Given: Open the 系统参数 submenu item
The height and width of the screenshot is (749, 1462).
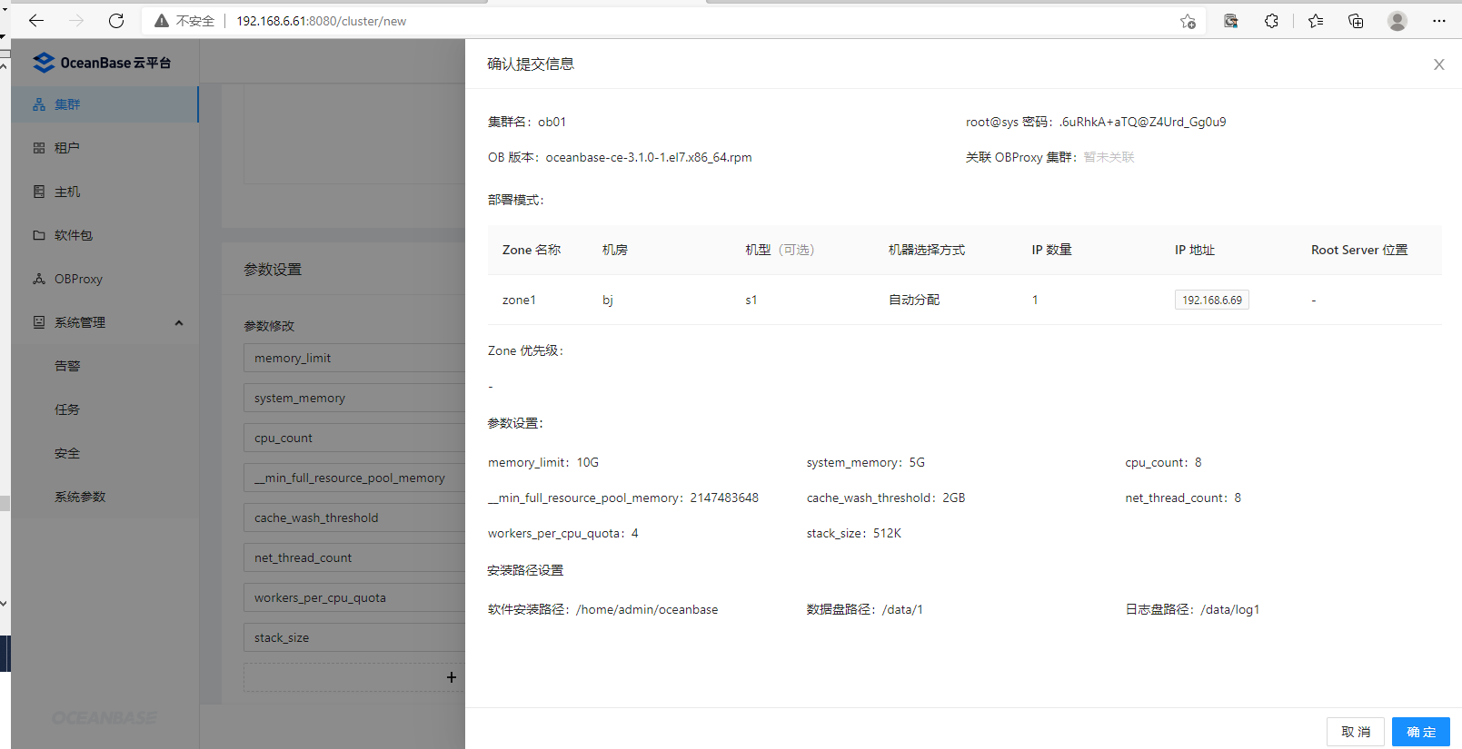Looking at the screenshot, I should point(104,497).
